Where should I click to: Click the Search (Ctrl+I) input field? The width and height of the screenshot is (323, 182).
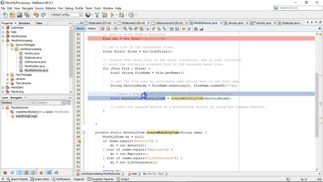pos(300,8)
